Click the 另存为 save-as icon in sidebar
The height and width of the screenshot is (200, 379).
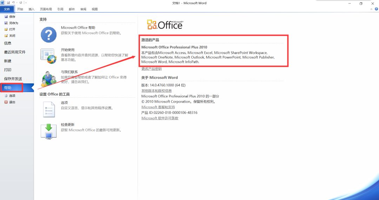(x=6, y=23)
